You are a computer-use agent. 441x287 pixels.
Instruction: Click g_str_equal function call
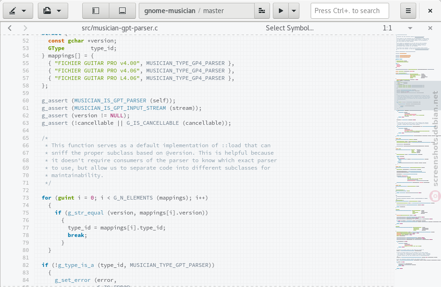[85, 213]
